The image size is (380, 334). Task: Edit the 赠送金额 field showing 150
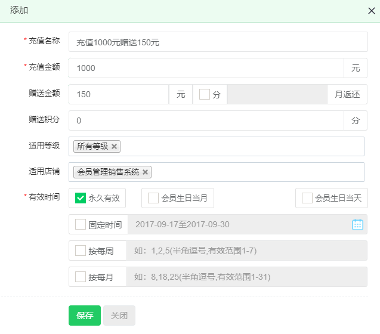point(119,94)
